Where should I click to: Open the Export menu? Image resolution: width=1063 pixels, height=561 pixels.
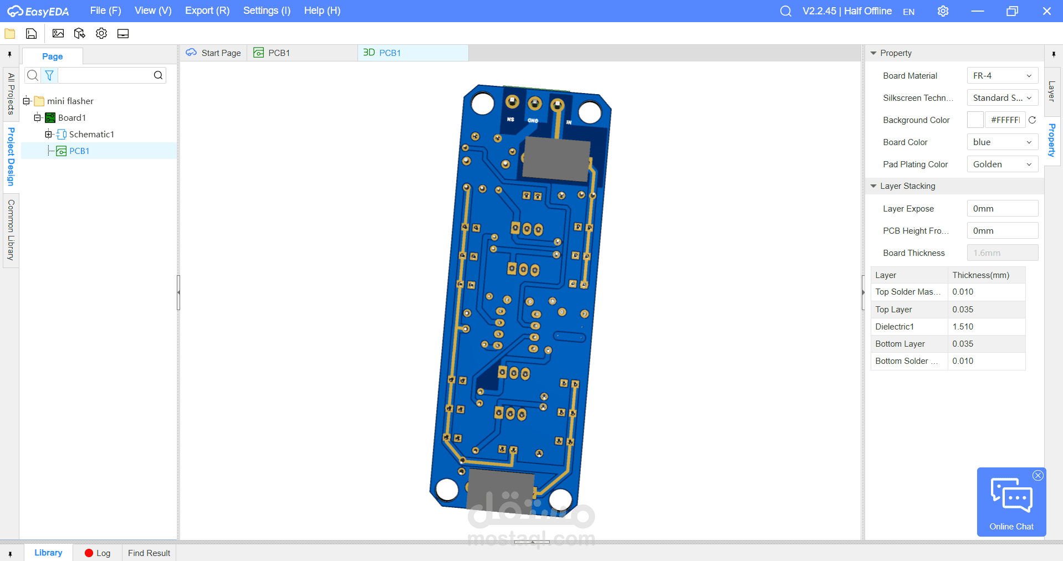click(207, 11)
